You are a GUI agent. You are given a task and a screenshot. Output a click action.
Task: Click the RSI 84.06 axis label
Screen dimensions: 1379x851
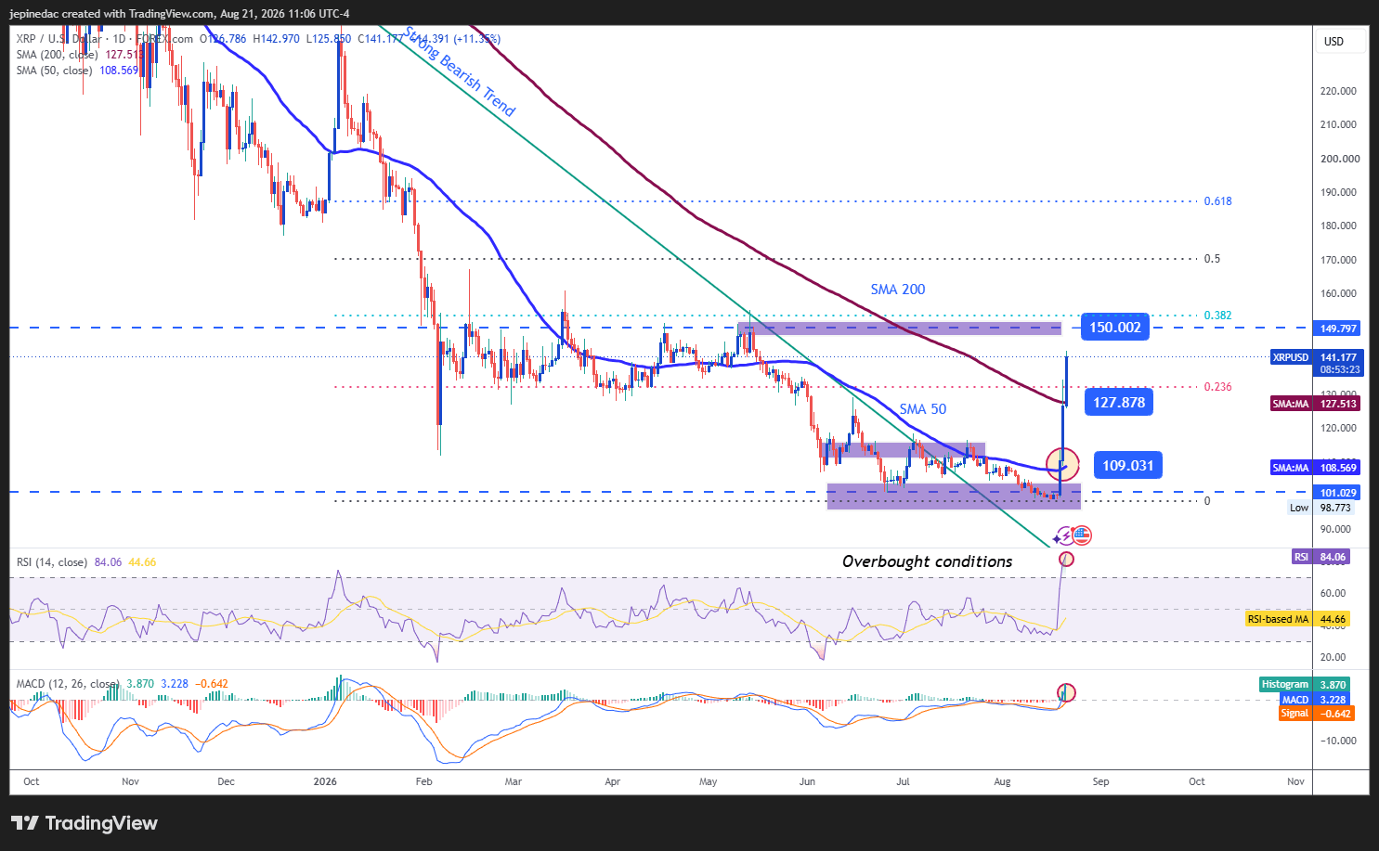click(1320, 557)
